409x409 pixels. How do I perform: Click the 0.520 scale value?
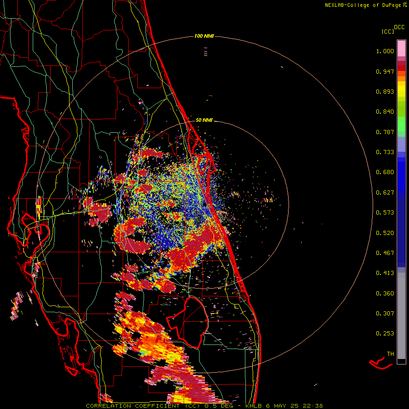coord(385,233)
